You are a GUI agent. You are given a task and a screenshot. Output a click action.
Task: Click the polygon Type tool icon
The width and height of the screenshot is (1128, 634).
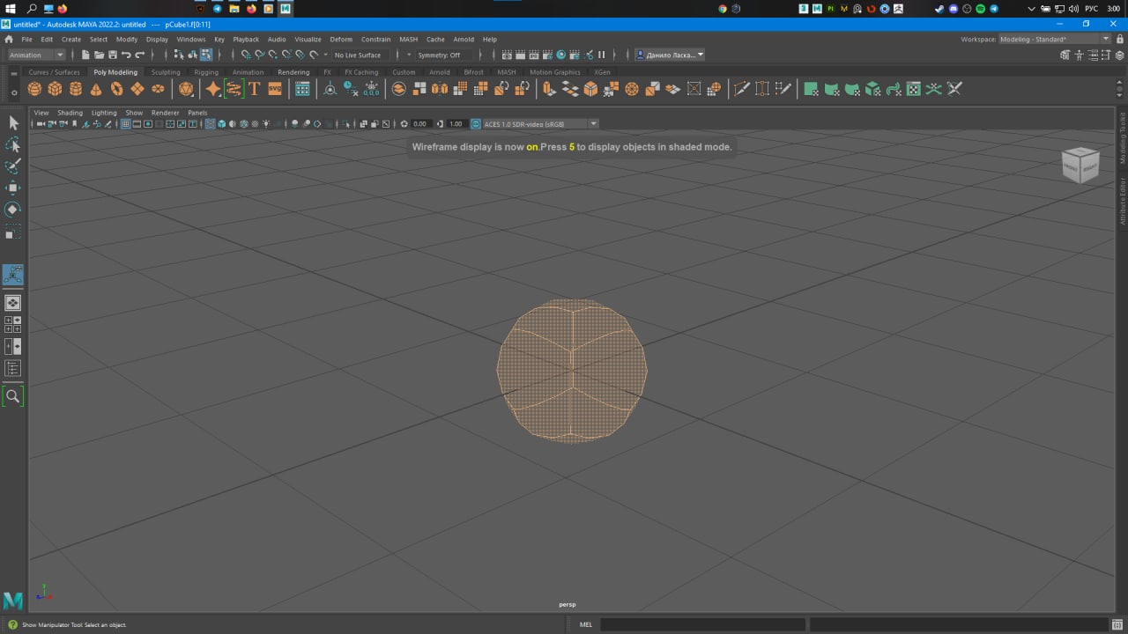[255, 89]
